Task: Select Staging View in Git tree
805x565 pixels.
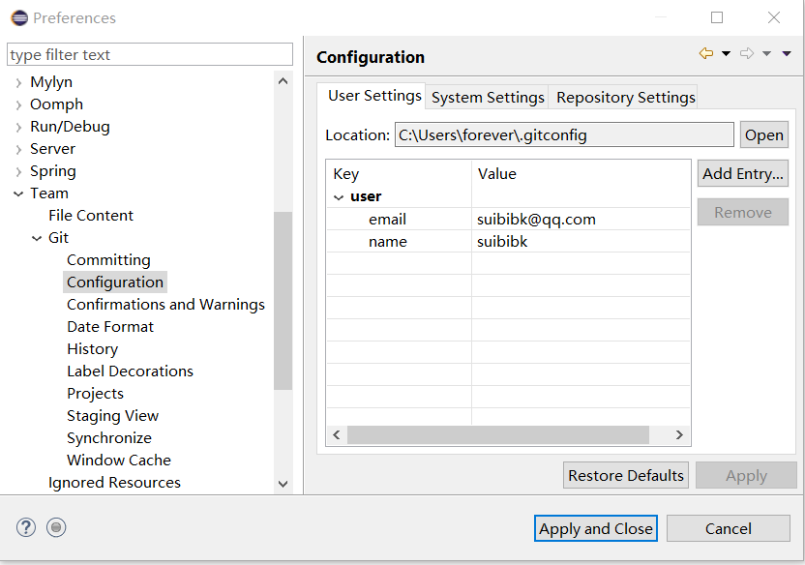Action: click(112, 416)
